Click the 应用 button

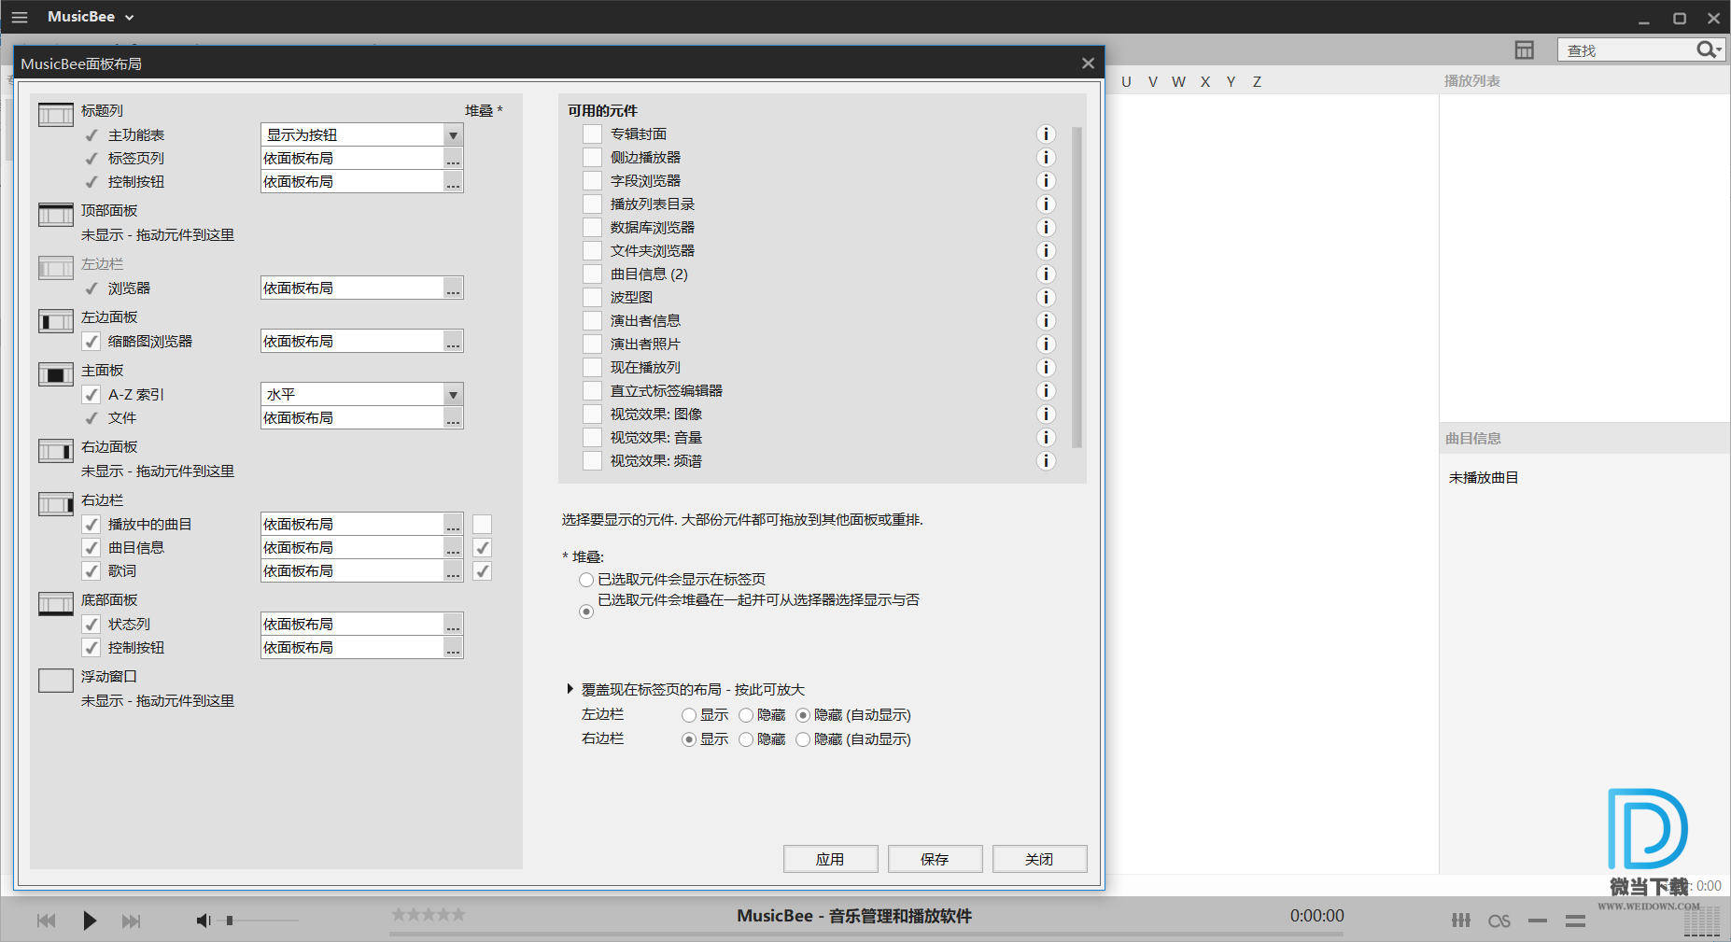point(830,859)
